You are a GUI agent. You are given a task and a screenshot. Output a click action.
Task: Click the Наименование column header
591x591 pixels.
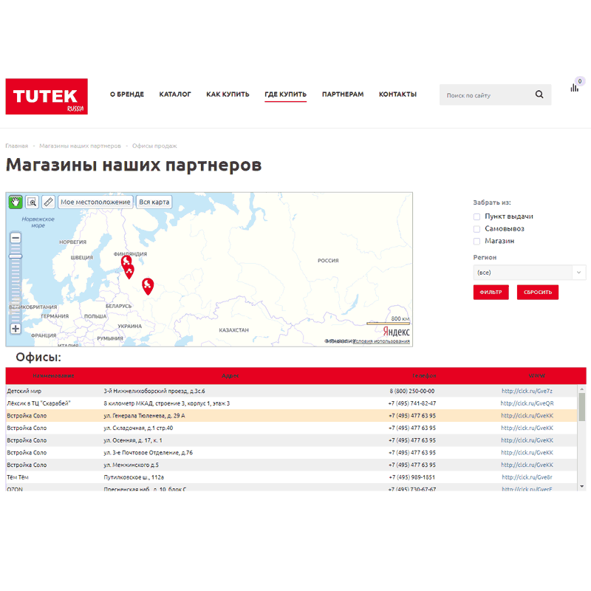[53, 376]
